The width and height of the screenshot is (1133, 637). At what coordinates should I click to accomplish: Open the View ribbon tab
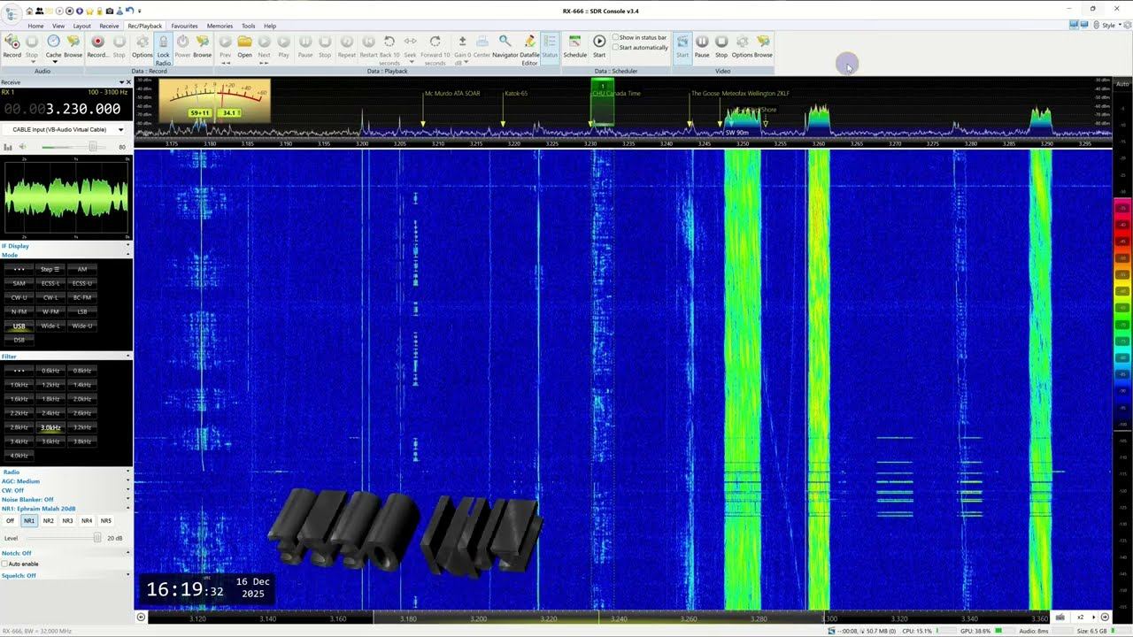click(58, 26)
